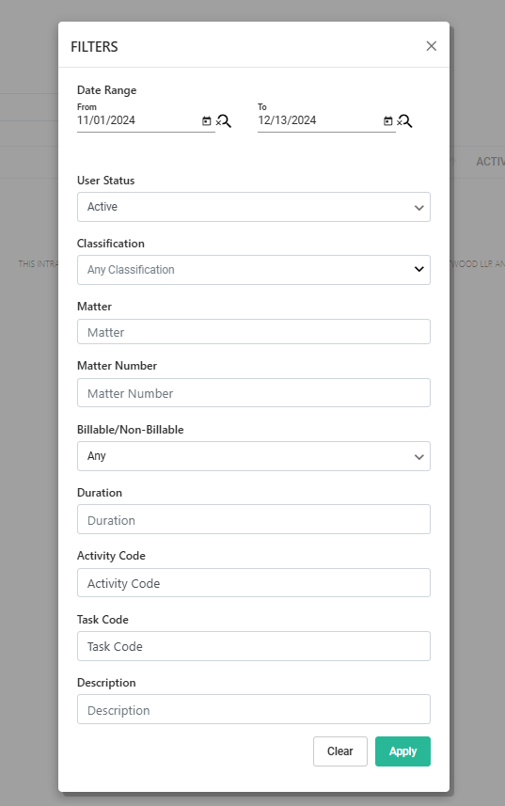Open the Any Classification dropdown
Image resolution: width=505 pixels, height=806 pixels.
click(x=254, y=270)
